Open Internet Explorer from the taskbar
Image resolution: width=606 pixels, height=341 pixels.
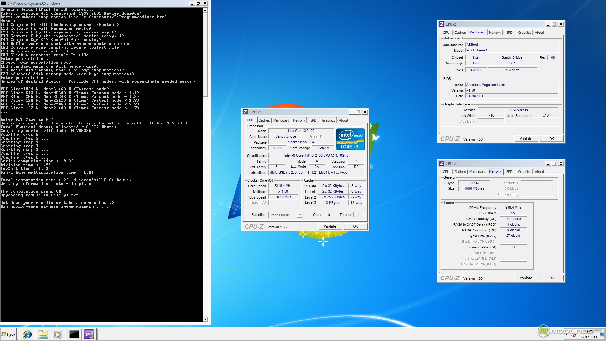click(27, 334)
